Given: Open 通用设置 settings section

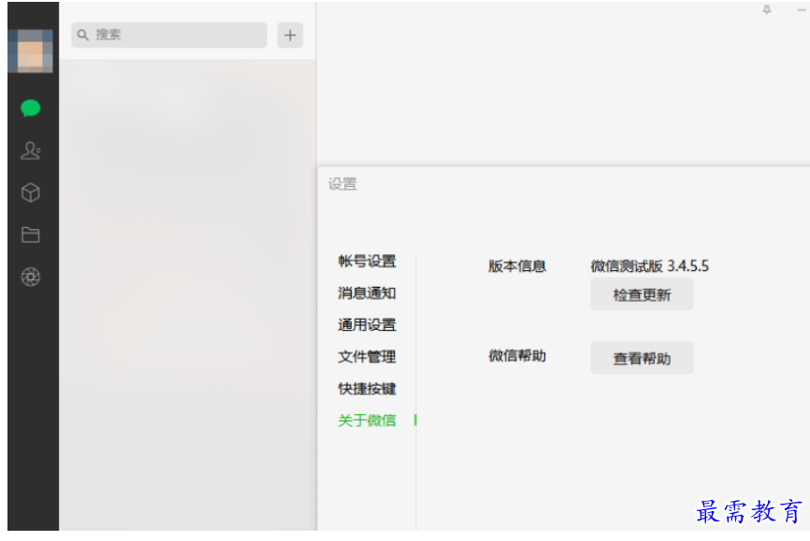Looking at the screenshot, I should (367, 325).
